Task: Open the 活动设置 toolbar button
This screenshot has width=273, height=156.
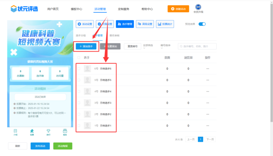Action: tap(84, 24)
